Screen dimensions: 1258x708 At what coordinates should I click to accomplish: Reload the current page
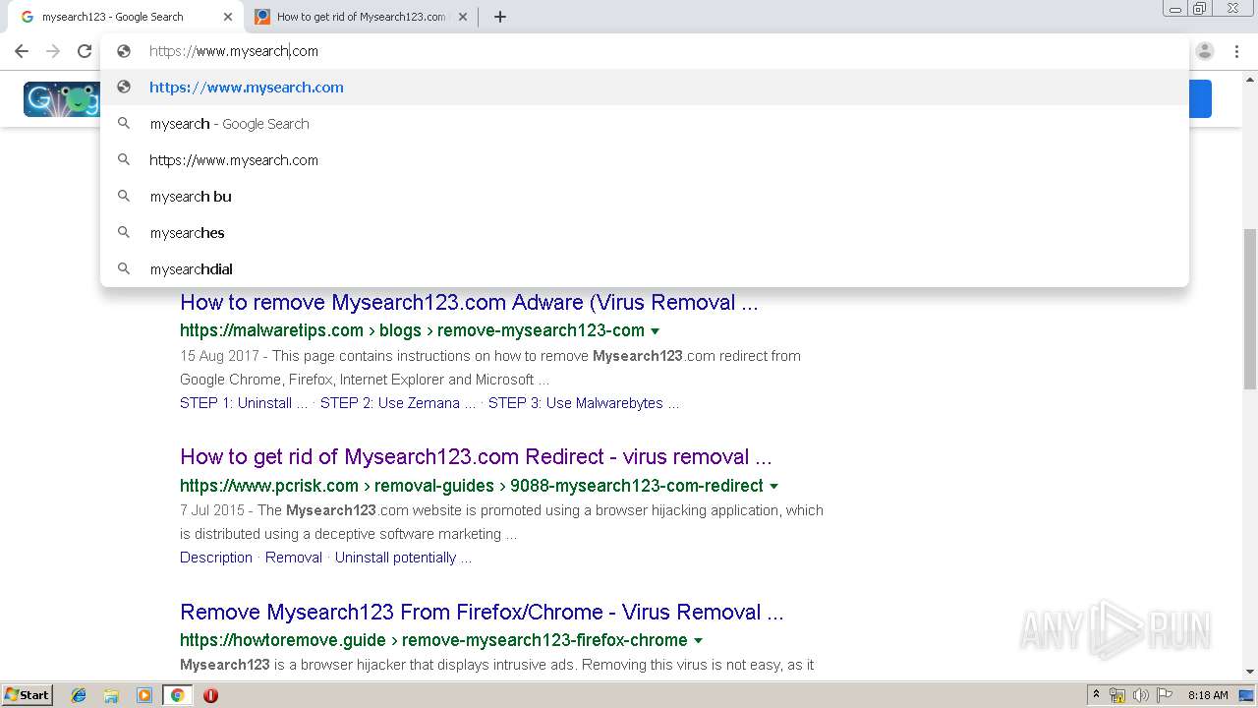tap(85, 51)
